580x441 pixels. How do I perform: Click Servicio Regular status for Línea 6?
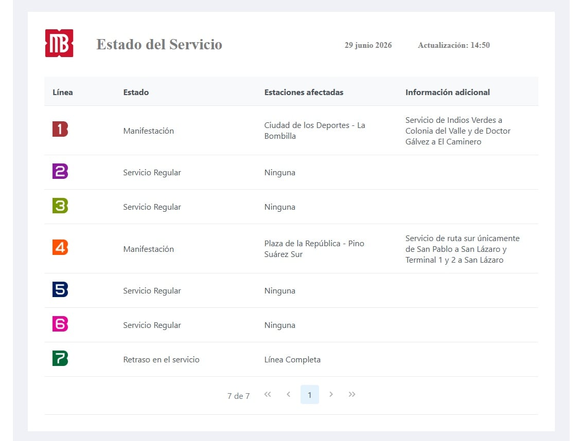point(152,325)
